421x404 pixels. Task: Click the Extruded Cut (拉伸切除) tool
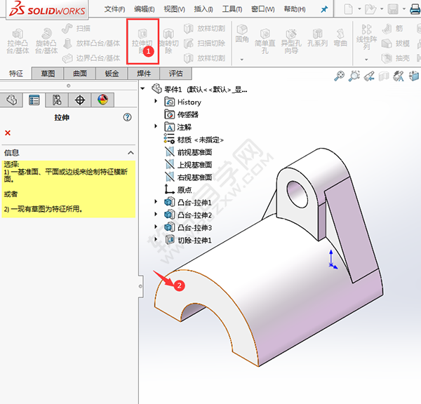(x=142, y=41)
